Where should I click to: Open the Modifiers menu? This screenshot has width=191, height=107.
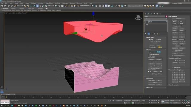[x=34, y=3]
